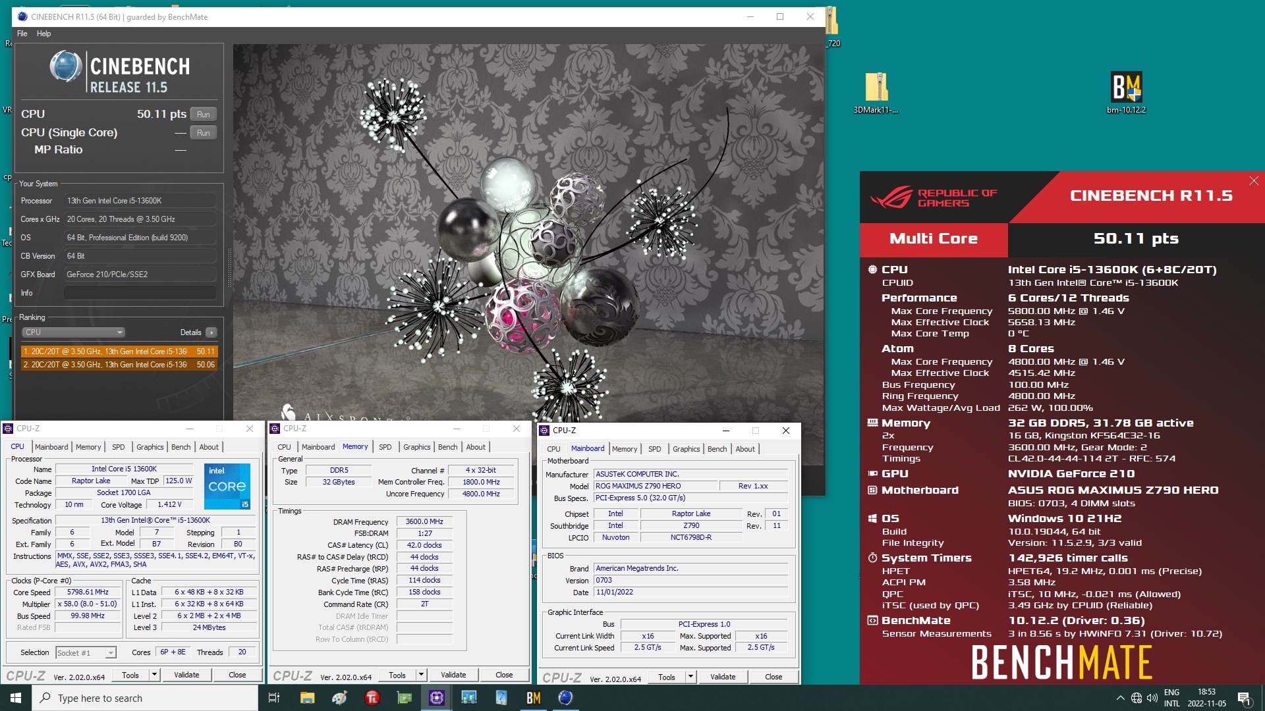
Task: Click Close button in first CPU-Z window
Action: pos(237,675)
